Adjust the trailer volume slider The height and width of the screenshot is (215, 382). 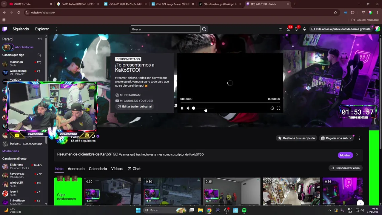click(x=203, y=108)
